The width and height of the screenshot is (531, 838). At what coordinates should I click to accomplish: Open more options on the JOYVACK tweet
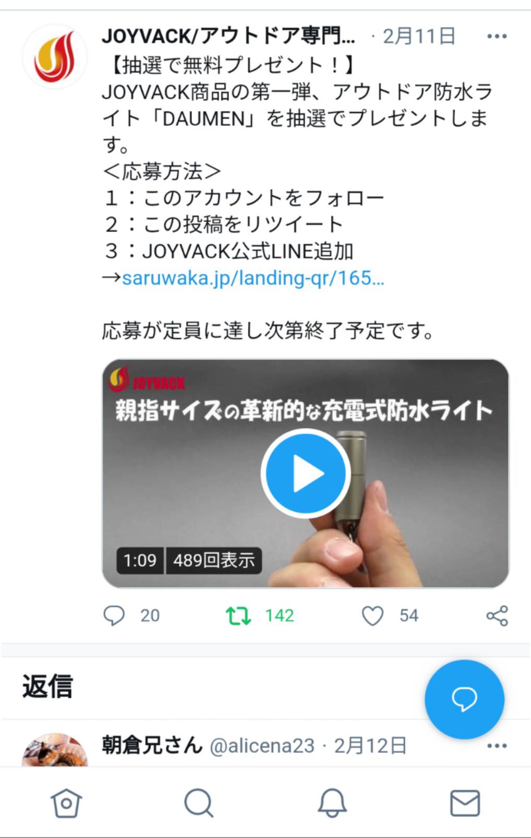point(497,37)
